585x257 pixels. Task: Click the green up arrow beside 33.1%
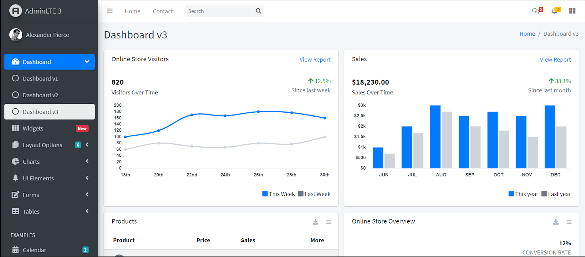tap(551, 81)
